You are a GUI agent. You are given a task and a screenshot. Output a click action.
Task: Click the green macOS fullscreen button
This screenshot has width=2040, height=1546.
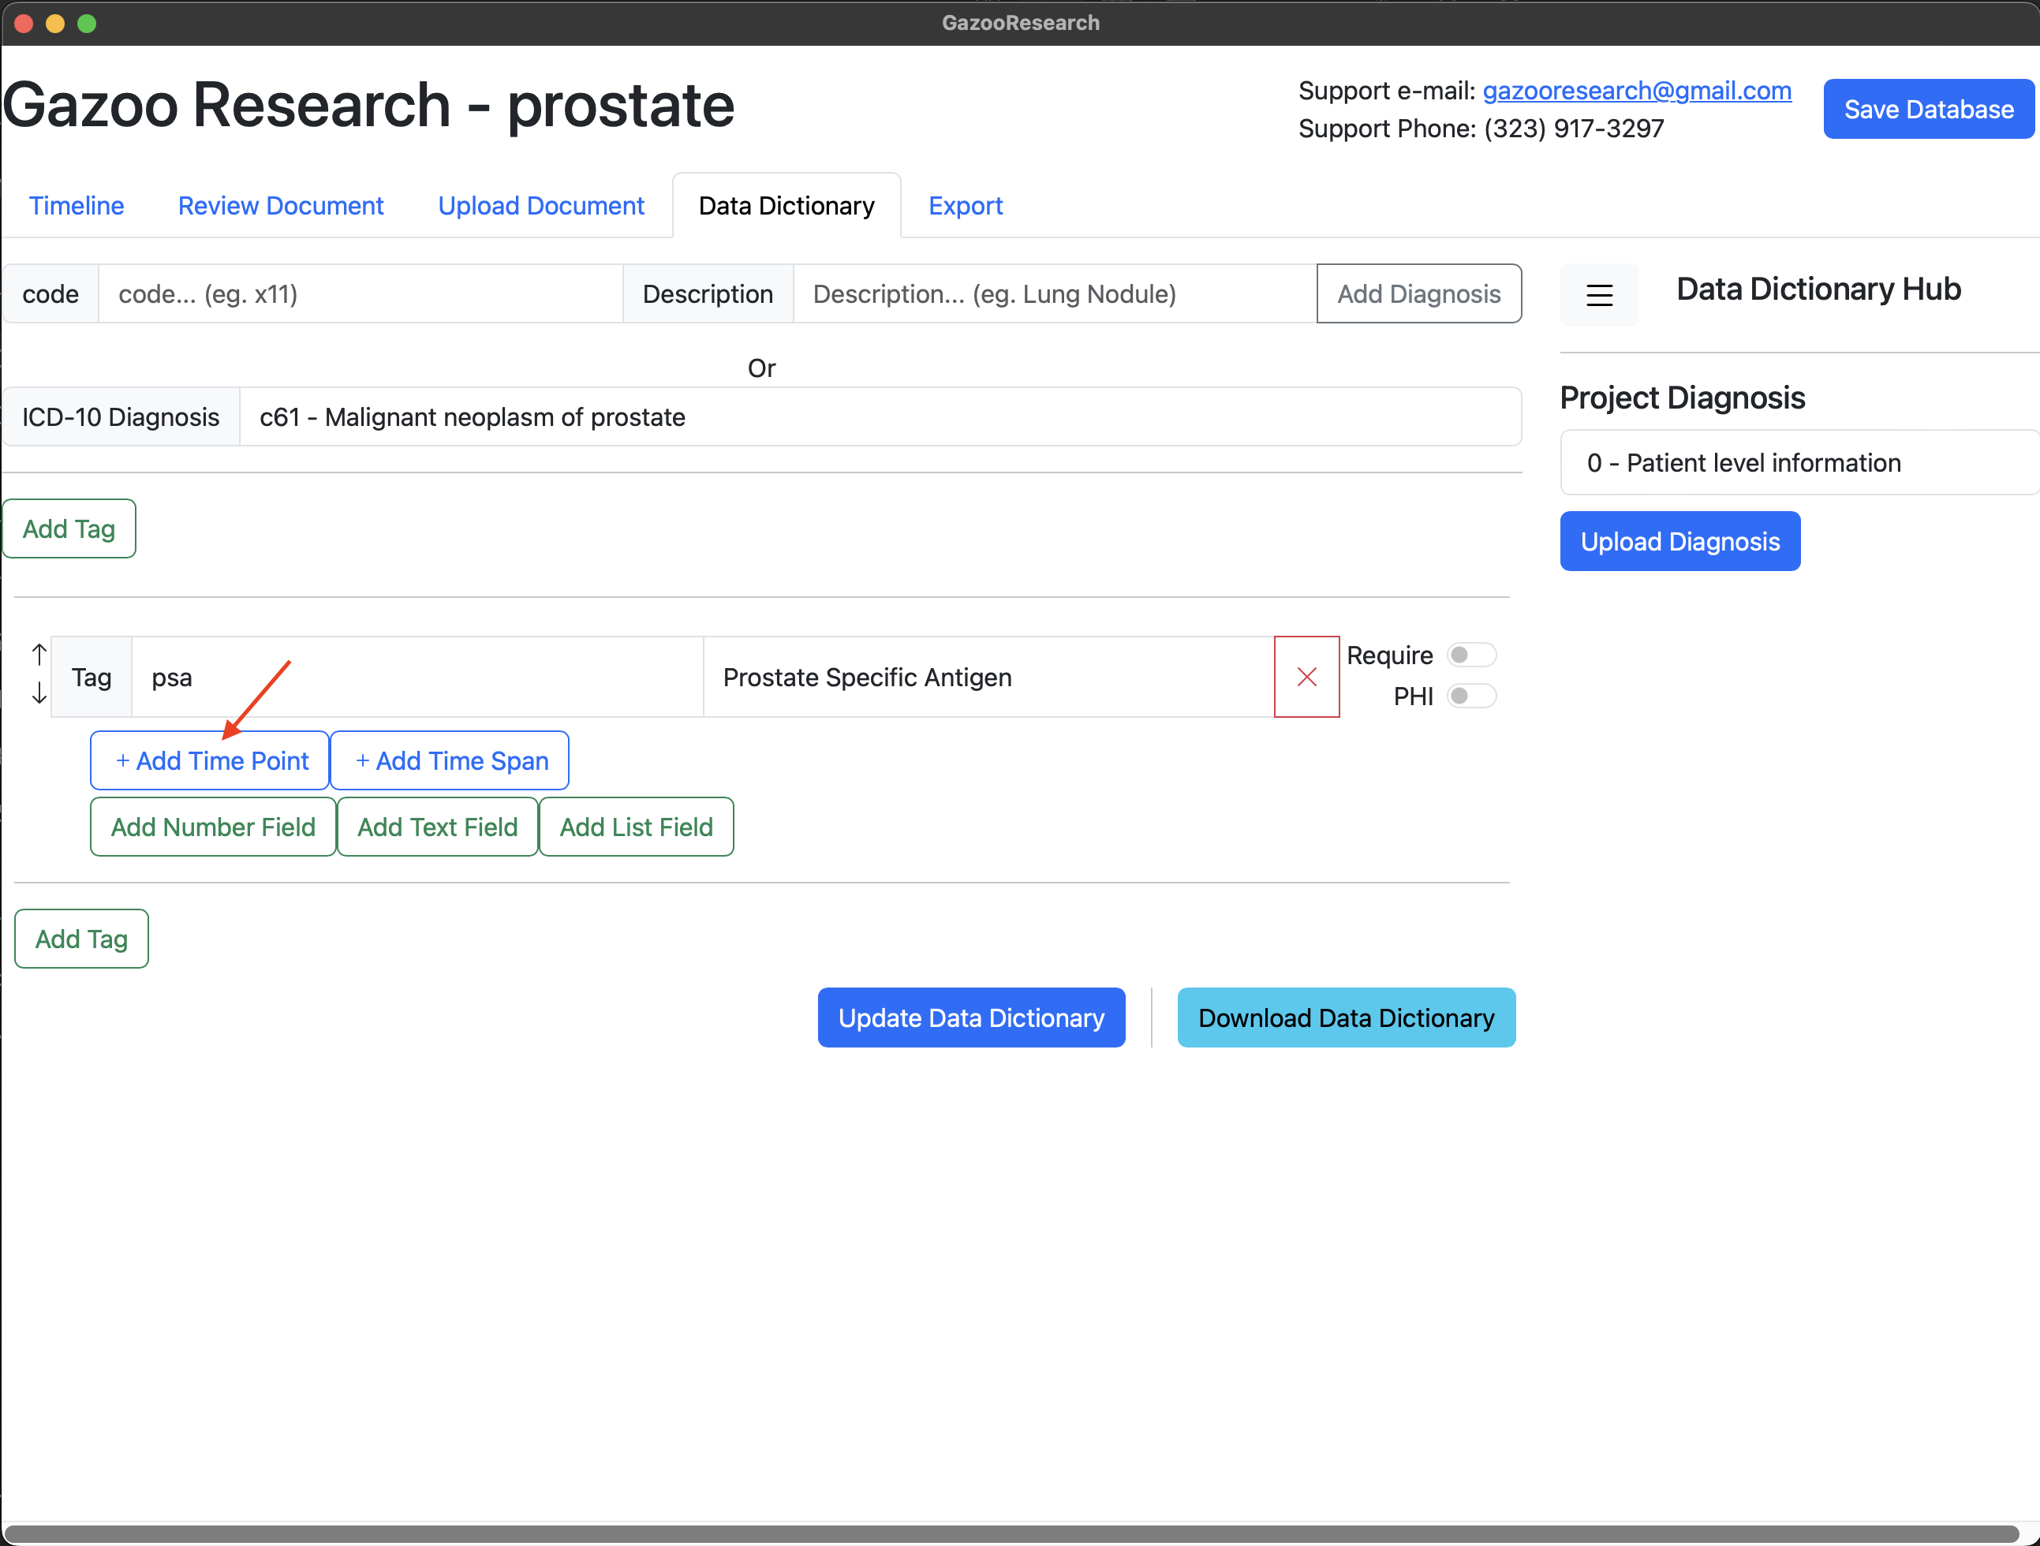(87, 23)
